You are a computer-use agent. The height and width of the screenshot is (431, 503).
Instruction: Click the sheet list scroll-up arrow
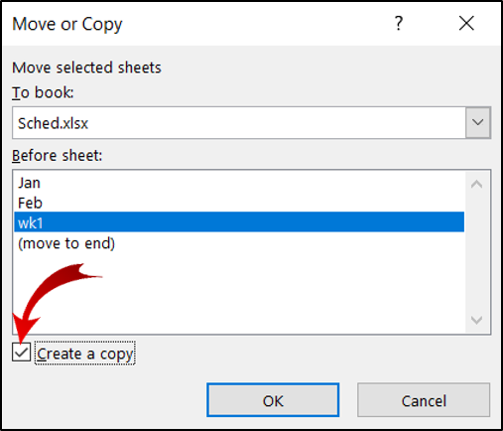pos(476,184)
